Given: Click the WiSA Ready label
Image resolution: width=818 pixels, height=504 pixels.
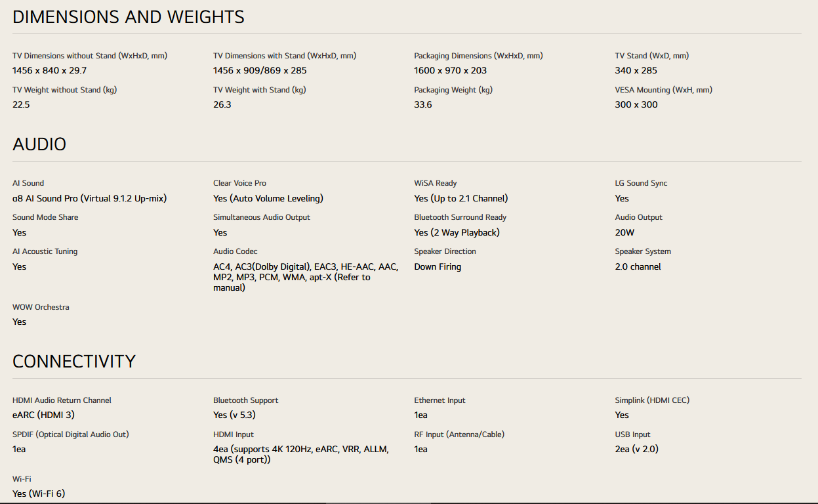Looking at the screenshot, I should 435,183.
